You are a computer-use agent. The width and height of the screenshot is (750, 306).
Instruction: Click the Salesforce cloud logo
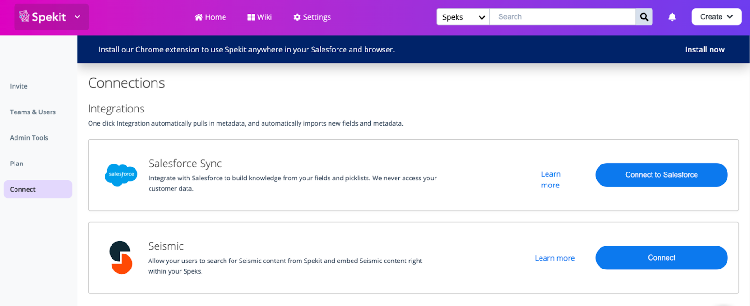click(121, 175)
